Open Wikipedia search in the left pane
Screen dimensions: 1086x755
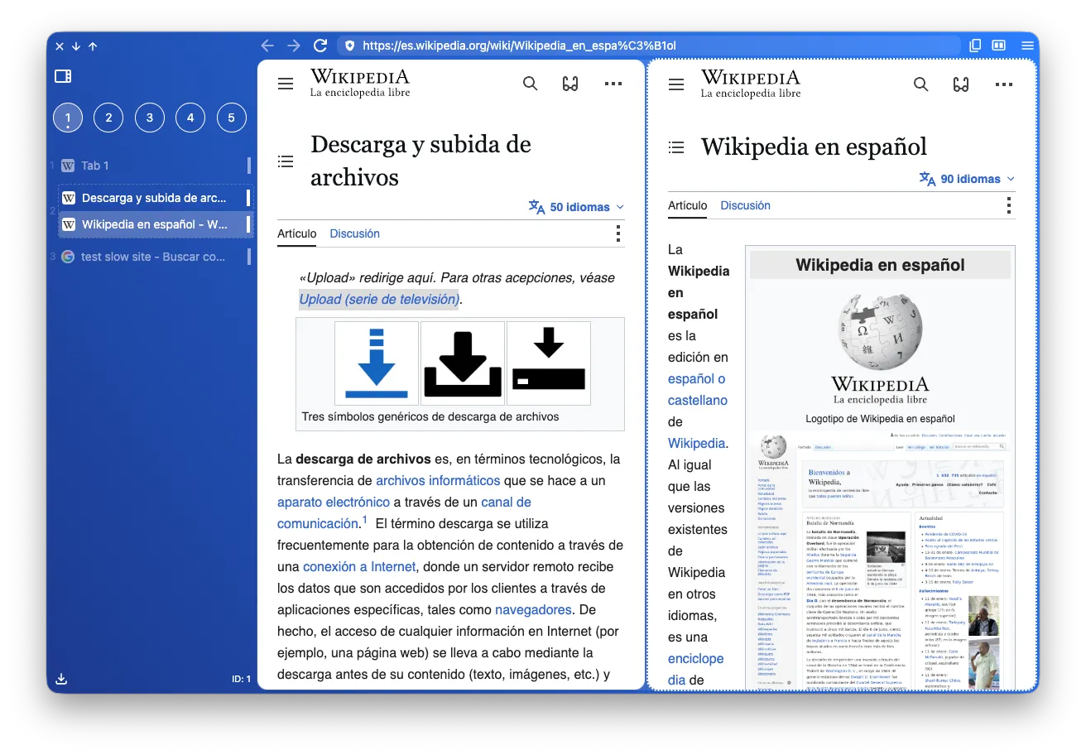[531, 84]
